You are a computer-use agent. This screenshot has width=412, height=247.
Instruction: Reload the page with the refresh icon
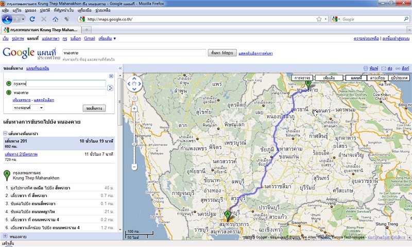[32, 19]
